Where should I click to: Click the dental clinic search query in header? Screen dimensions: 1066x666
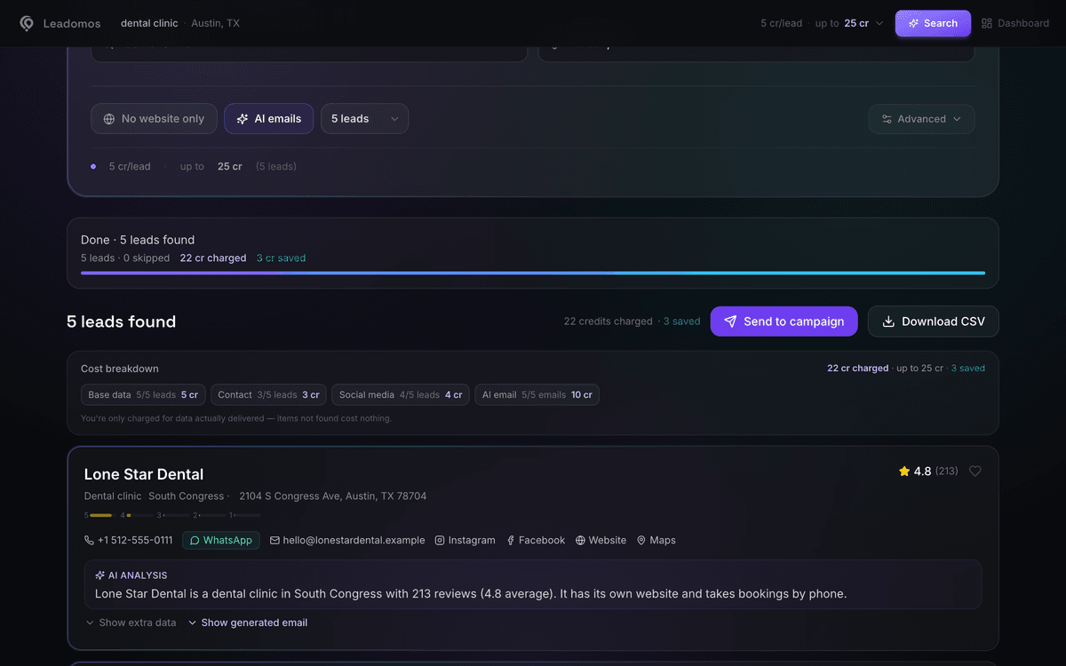(x=149, y=23)
